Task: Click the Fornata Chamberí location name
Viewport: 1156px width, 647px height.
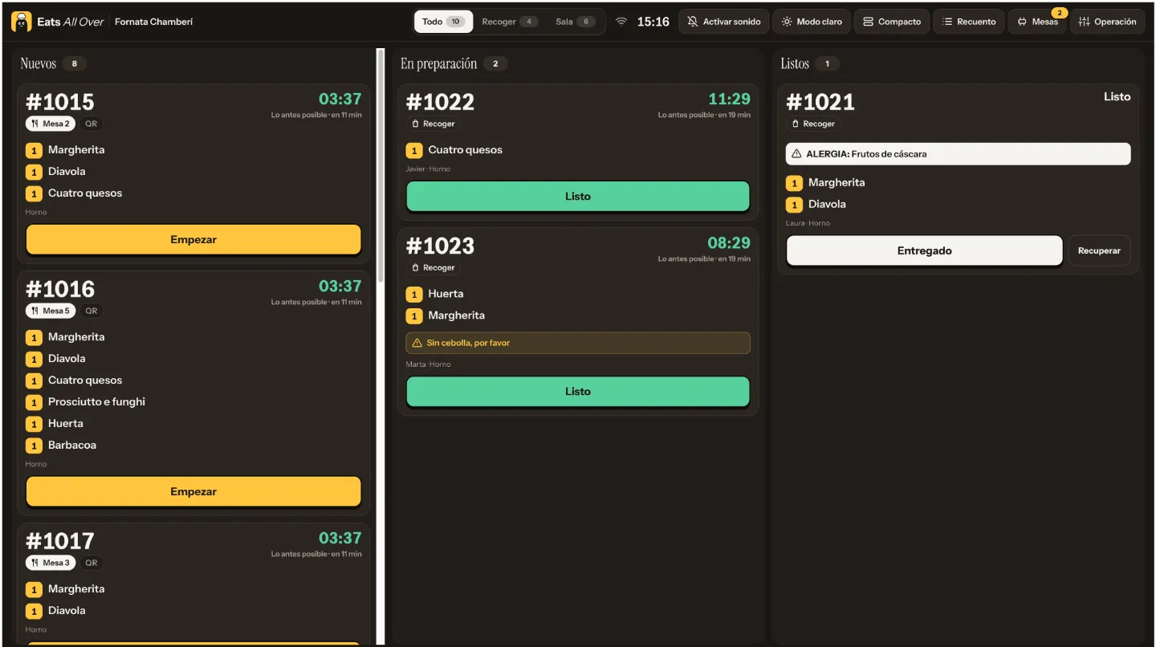Action: tap(154, 22)
